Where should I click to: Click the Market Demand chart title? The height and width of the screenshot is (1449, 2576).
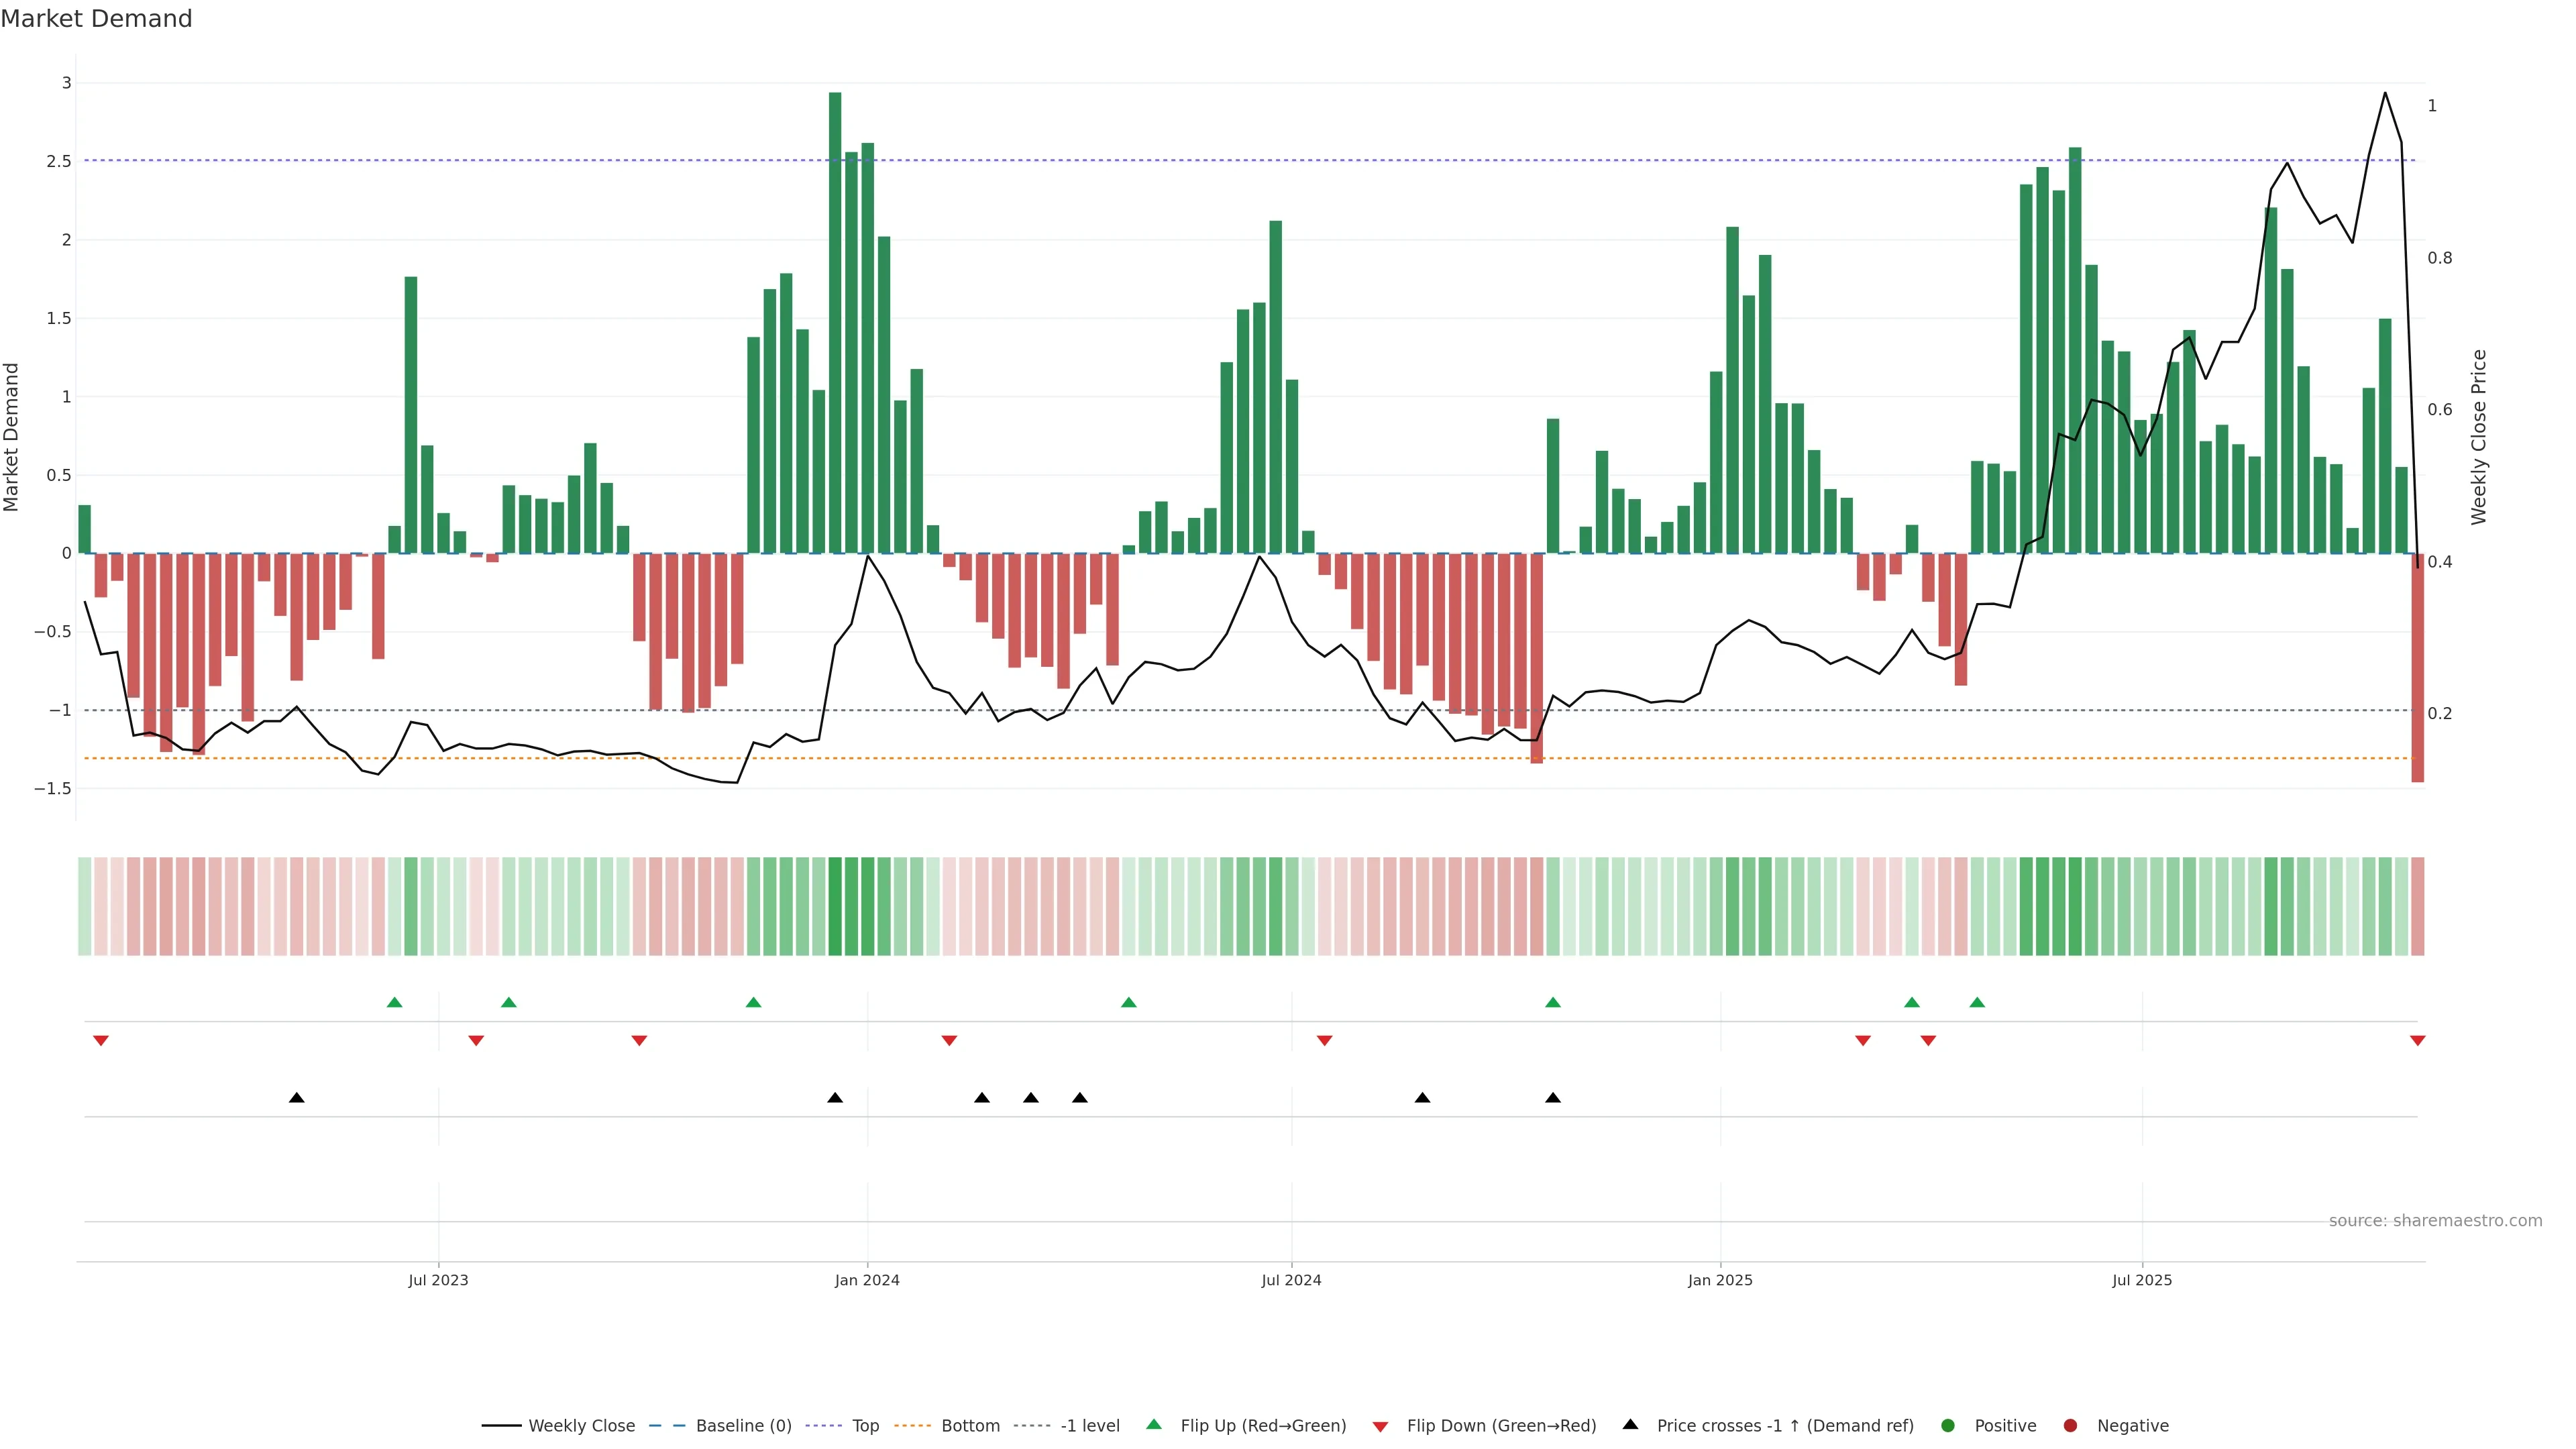(96, 19)
